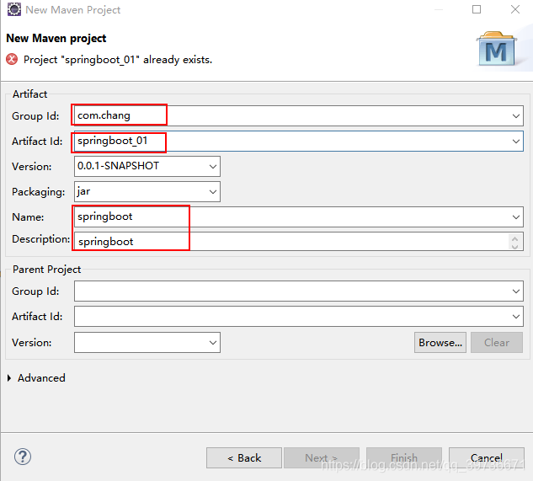Click the Cancel button
Image resolution: width=533 pixels, height=481 pixels.
coord(487,458)
